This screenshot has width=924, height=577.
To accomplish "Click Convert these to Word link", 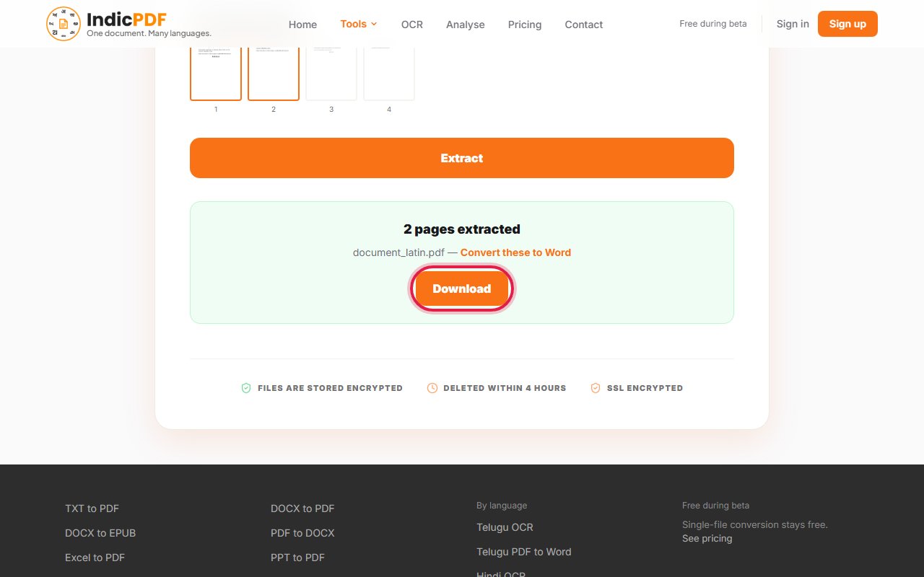I will coord(515,252).
